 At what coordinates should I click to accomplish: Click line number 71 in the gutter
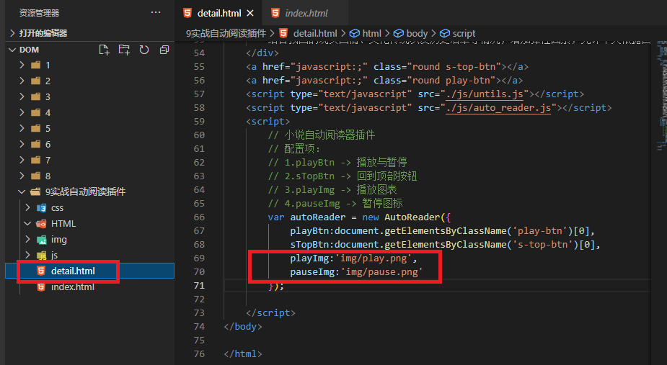coord(199,285)
